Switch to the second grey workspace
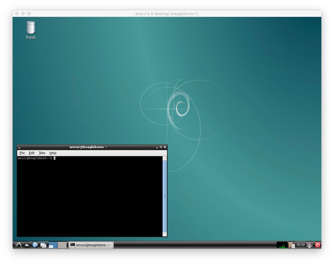The height and width of the screenshot is (264, 334). (62, 245)
